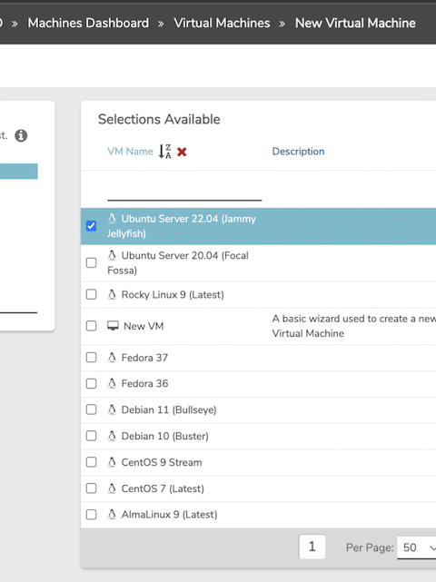Image resolution: width=436 pixels, height=582 pixels.
Task: Select CentOS 7 (Latest) text
Action: click(x=163, y=488)
